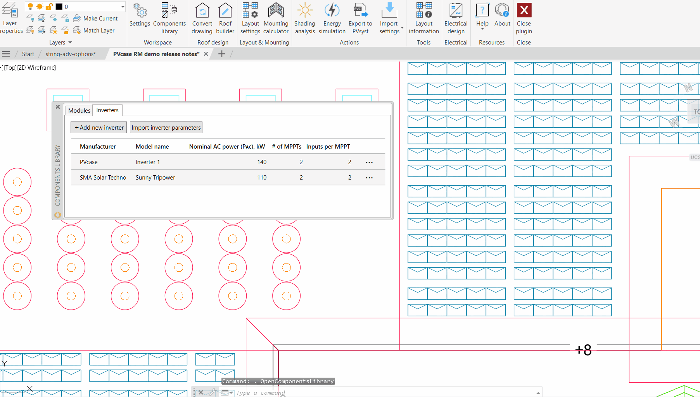This screenshot has height=397, width=700.
Task: Click Components Library panel properties icon
Action: [58, 215]
